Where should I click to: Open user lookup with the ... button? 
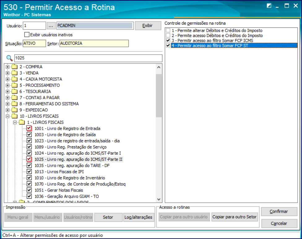51,26
